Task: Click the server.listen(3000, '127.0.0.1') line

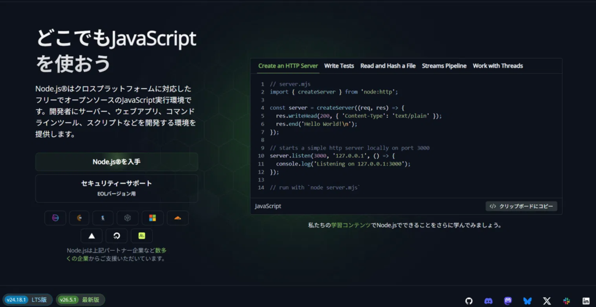Action: pos(332,156)
